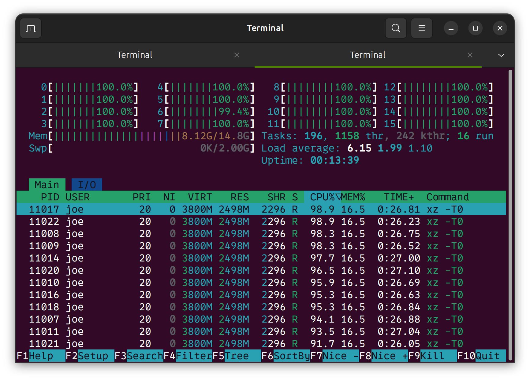Switch to the first Terminal tab
Screen dimensions: 530x380
pos(135,55)
